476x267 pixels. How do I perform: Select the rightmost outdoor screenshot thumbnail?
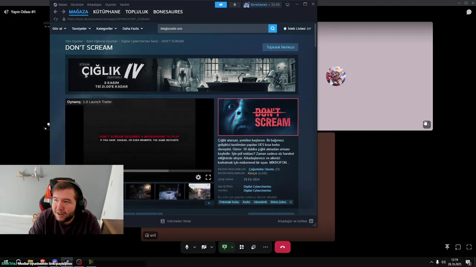pos(199,191)
